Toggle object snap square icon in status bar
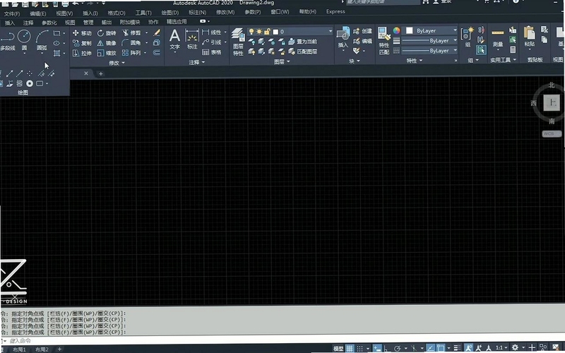Screen dimensions: 565x353 (x=440, y=348)
